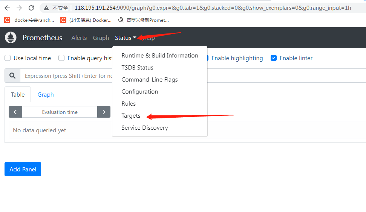Click the browser forward arrow
This screenshot has width=366, height=212.
(x=19, y=8)
